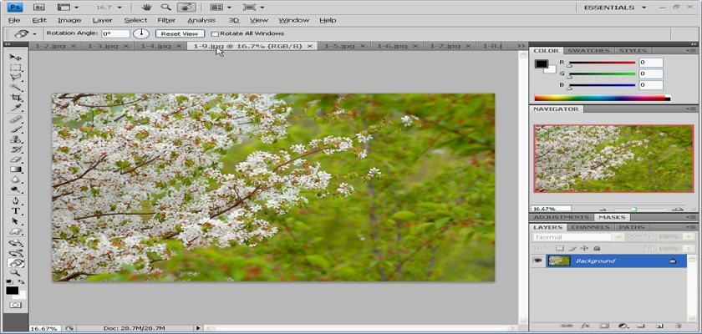This screenshot has height=334, width=702.
Task: Enable Rotate All Windows checkbox
Action: point(215,33)
